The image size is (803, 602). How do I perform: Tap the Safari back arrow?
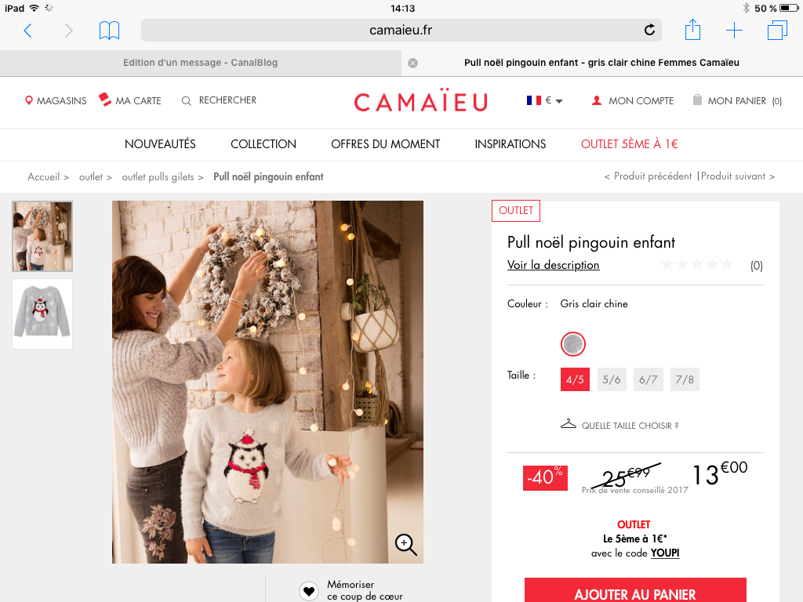click(x=27, y=31)
